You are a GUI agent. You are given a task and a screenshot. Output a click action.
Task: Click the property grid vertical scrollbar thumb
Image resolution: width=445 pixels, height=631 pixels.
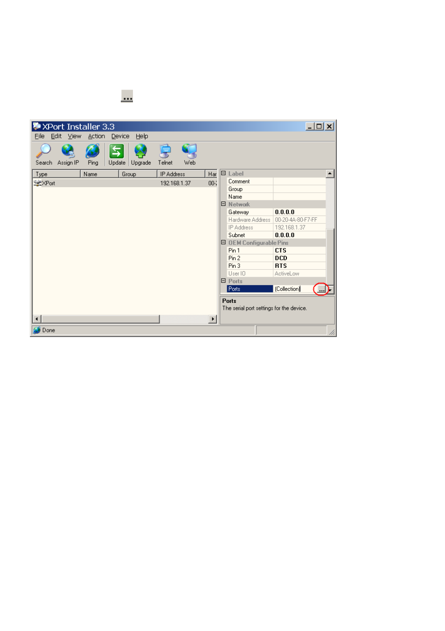click(x=330, y=257)
